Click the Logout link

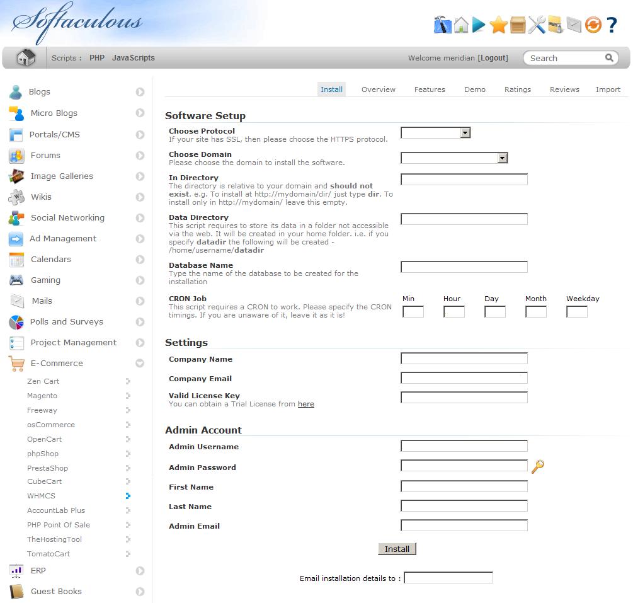pos(493,58)
